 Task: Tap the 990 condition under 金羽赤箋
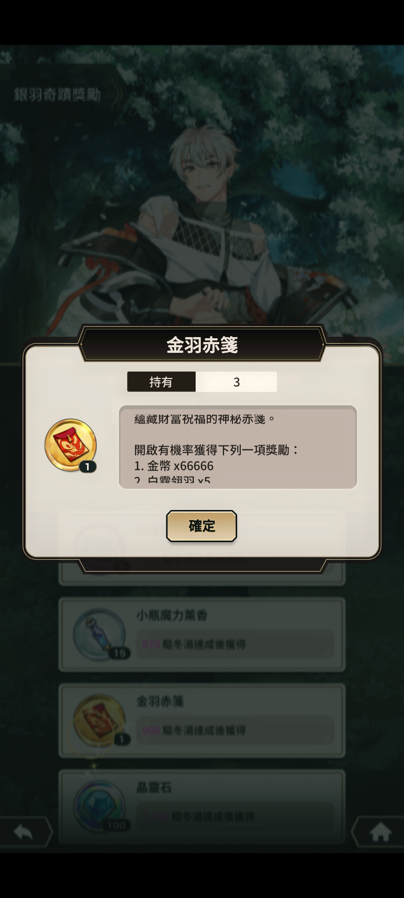(235, 730)
